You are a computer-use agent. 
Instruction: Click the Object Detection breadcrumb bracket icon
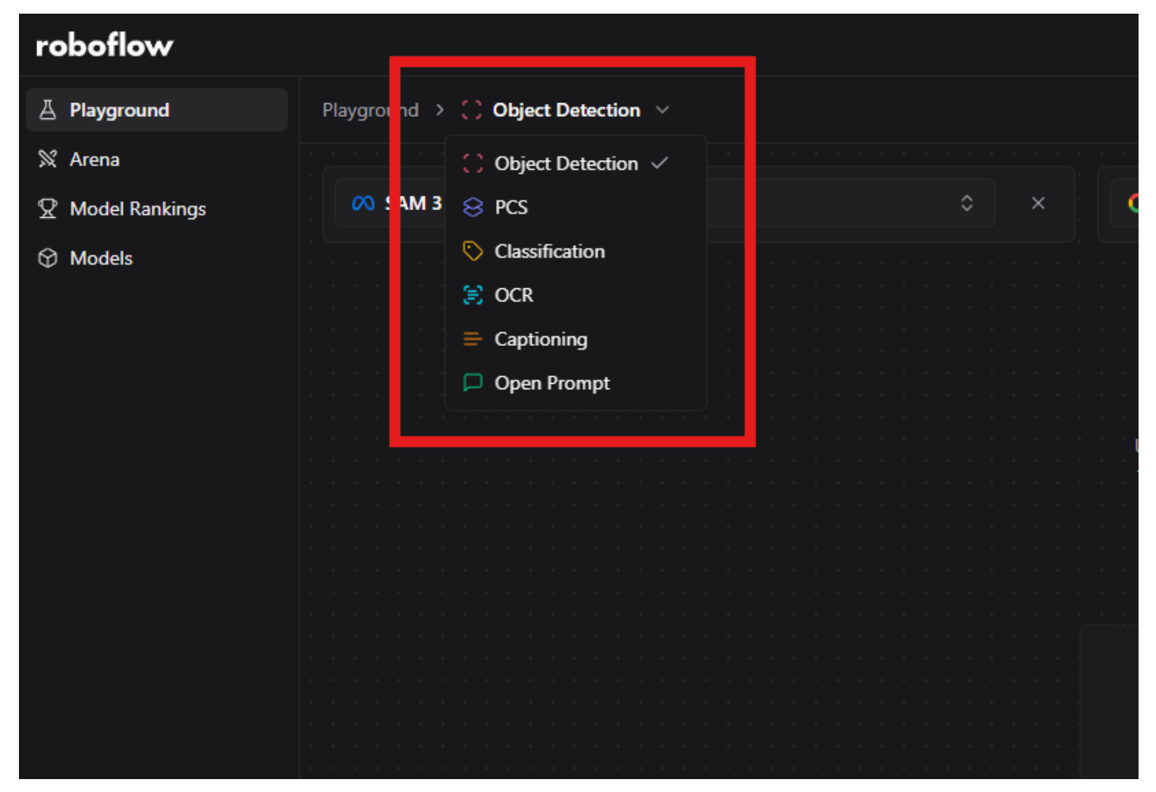tap(472, 110)
